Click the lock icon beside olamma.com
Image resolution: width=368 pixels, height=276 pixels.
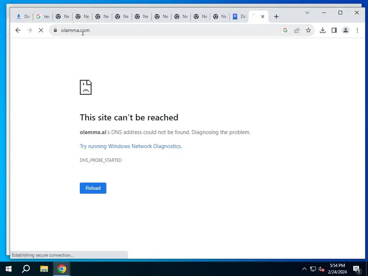pos(55,30)
